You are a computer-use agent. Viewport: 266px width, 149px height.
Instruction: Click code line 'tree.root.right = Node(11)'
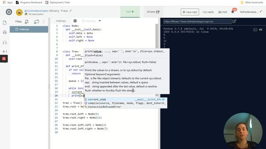(x=82, y=118)
